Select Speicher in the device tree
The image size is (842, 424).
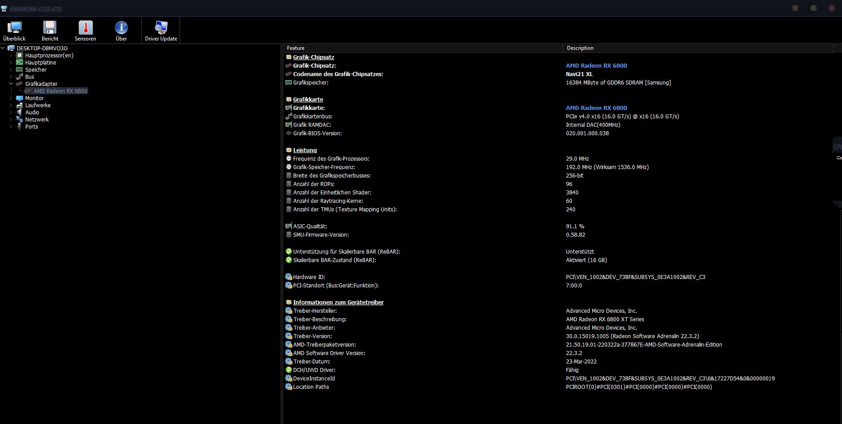pyautogui.click(x=36, y=70)
